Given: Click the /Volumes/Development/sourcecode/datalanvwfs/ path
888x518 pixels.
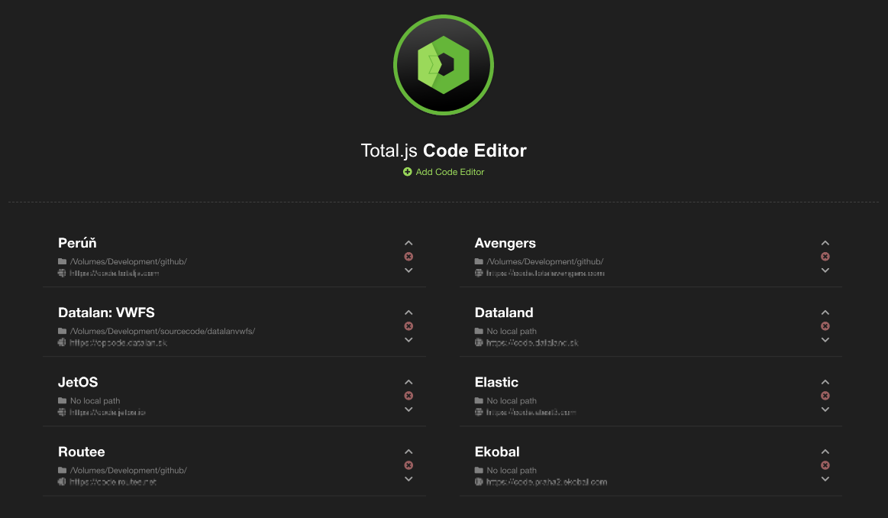Looking at the screenshot, I should coord(163,332).
